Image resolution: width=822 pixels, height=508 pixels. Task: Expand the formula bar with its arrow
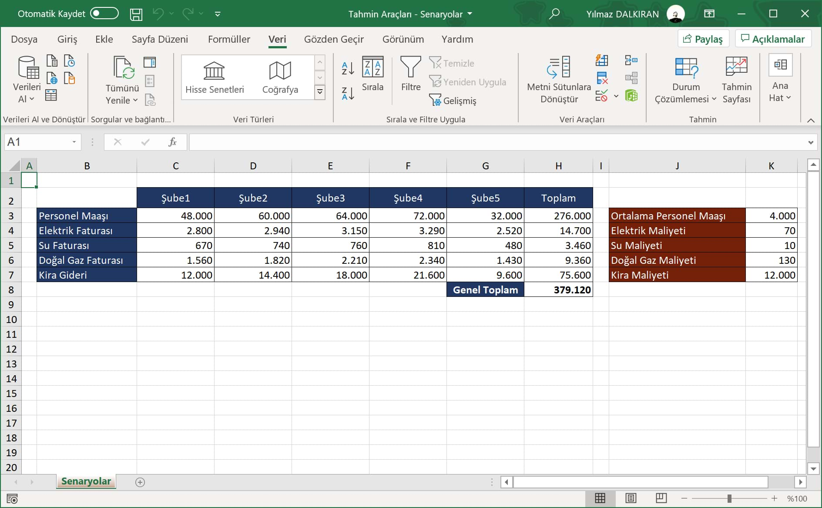pyautogui.click(x=811, y=142)
